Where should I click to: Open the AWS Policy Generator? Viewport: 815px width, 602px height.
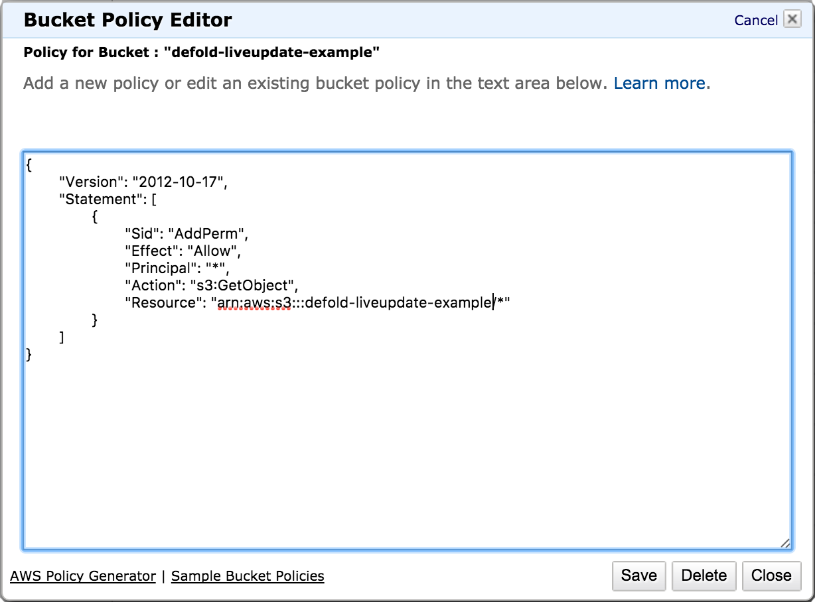click(82, 576)
